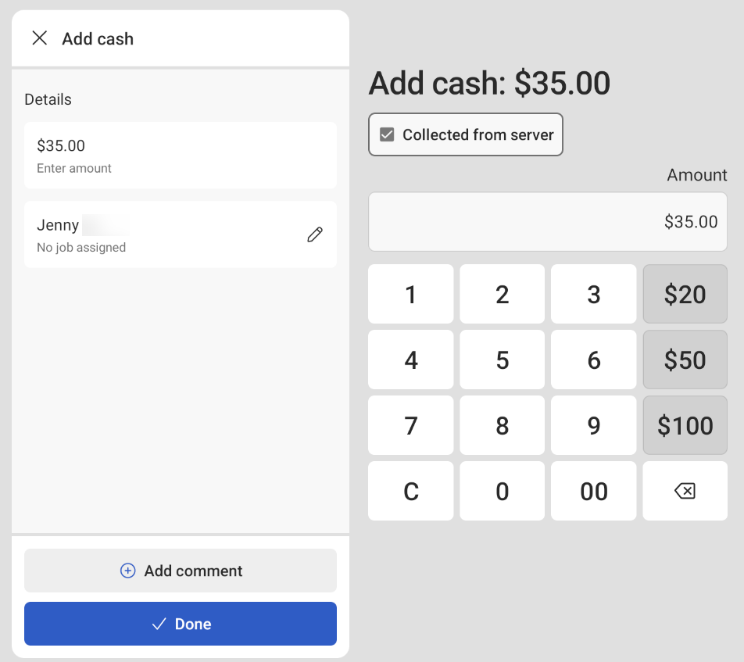The image size is (744, 662).
Task: Edit the employee Jenny with pencil icon
Action: pyautogui.click(x=315, y=234)
